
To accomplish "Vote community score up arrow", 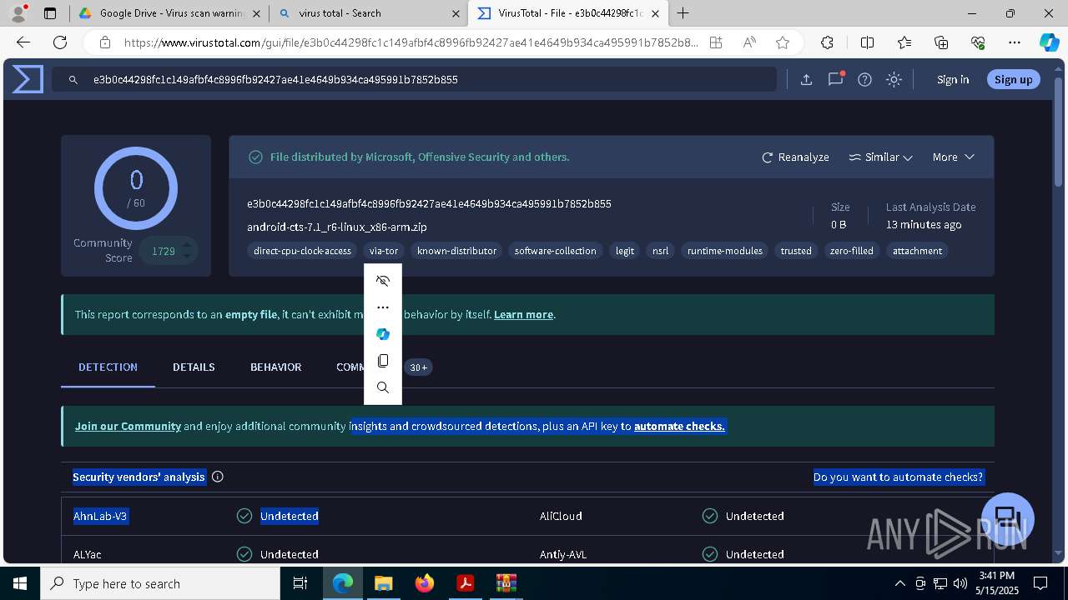I will point(187,244).
